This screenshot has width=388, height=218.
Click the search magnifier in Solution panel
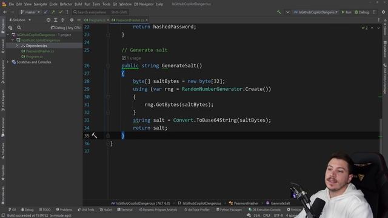19,28
